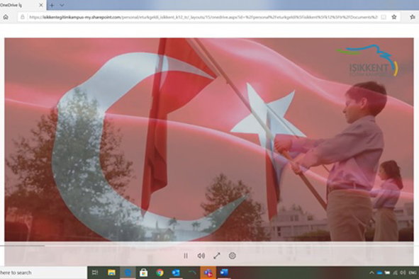Select the sharepoint address bar

pyautogui.click(x=203, y=17)
